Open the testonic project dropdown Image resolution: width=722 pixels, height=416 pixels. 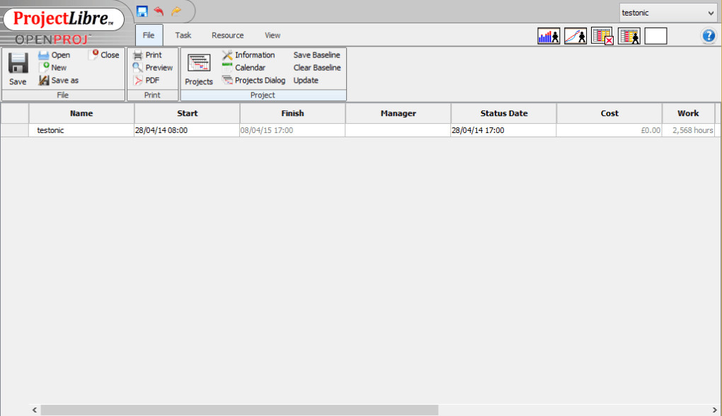click(x=667, y=13)
